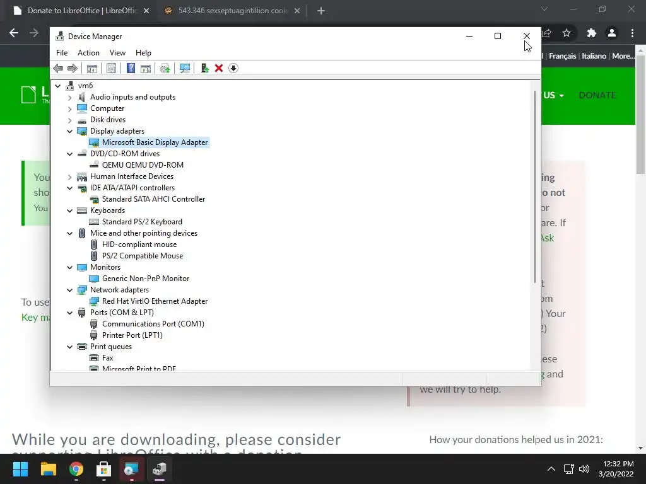Open the Help toolbar icon with question mark

(131, 68)
